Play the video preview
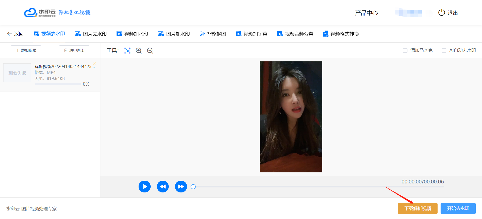Viewport: 482px width, 219px height. coord(145,187)
